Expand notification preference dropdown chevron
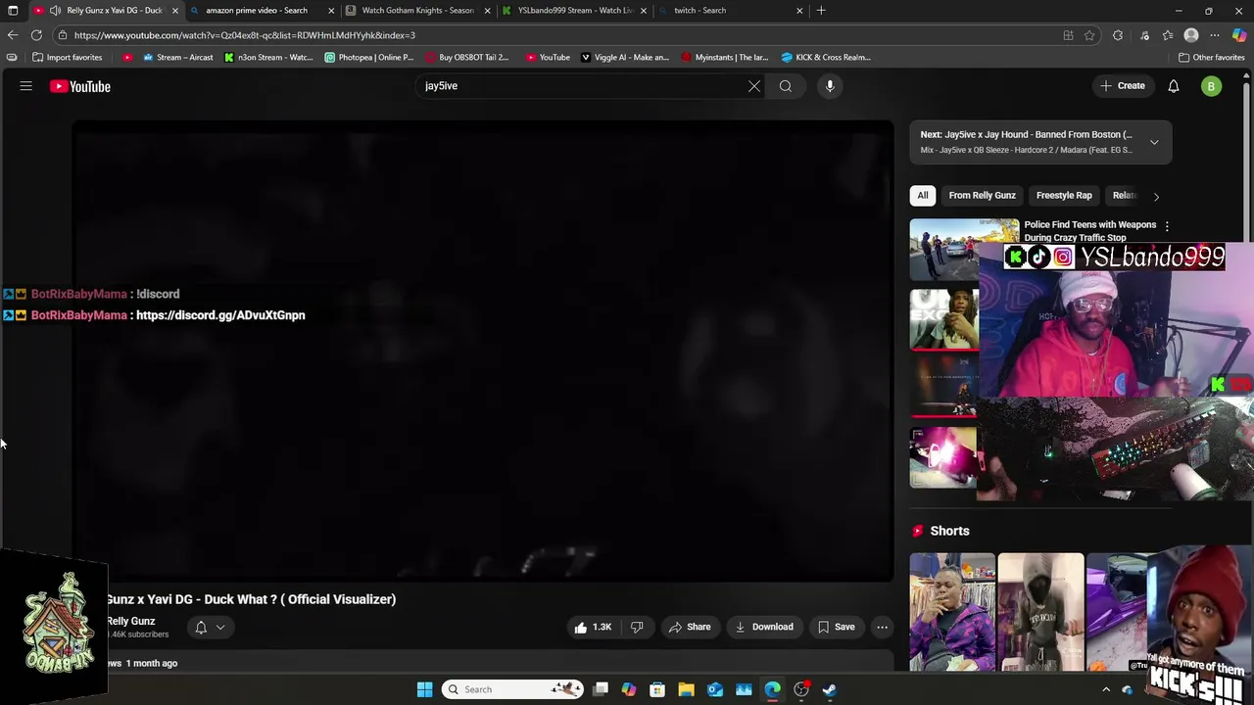The image size is (1254, 705). [x=220, y=628]
